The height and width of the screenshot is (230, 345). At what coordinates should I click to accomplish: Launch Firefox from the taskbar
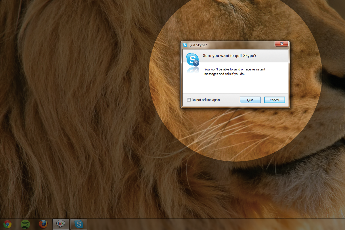(x=43, y=224)
